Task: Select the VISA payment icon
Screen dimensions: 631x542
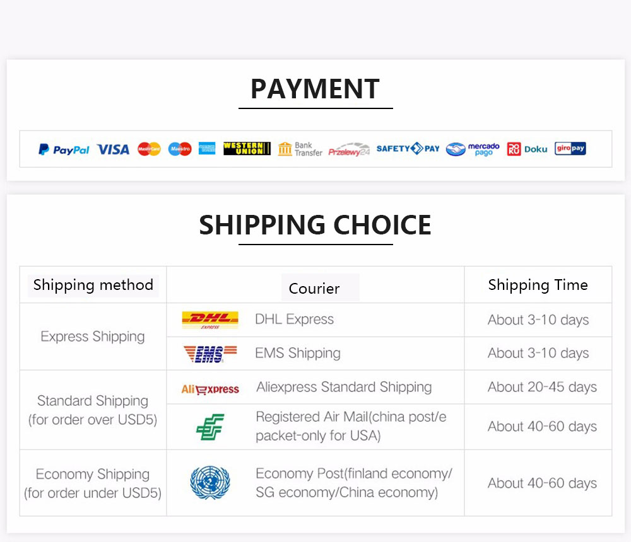Action: 113,149
